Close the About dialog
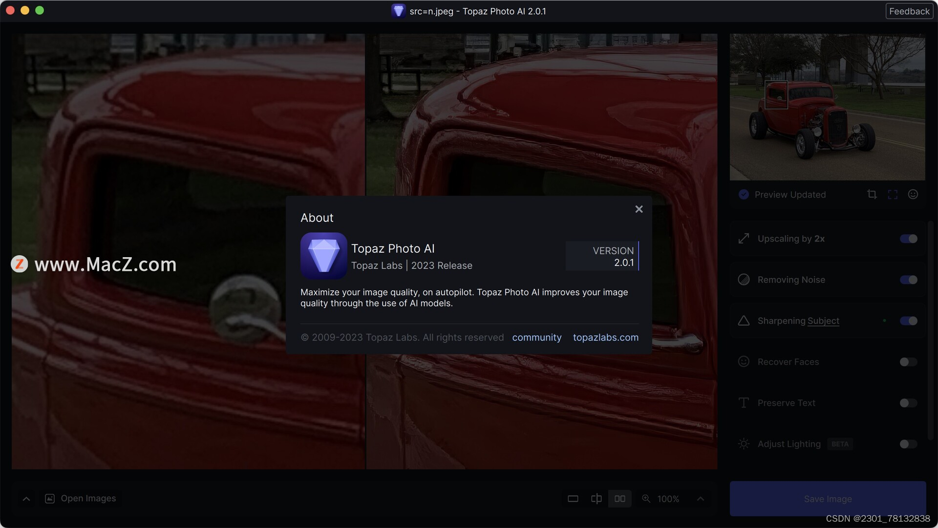This screenshot has width=938, height=528. (x=639, y=209)
